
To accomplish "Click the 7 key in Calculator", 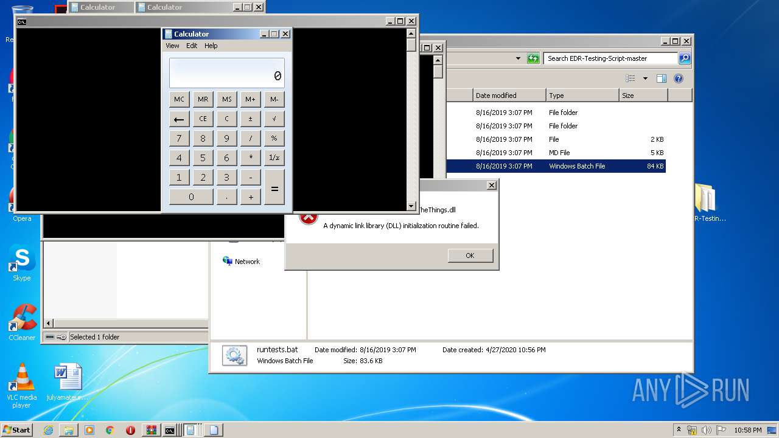I will point(179,138).
